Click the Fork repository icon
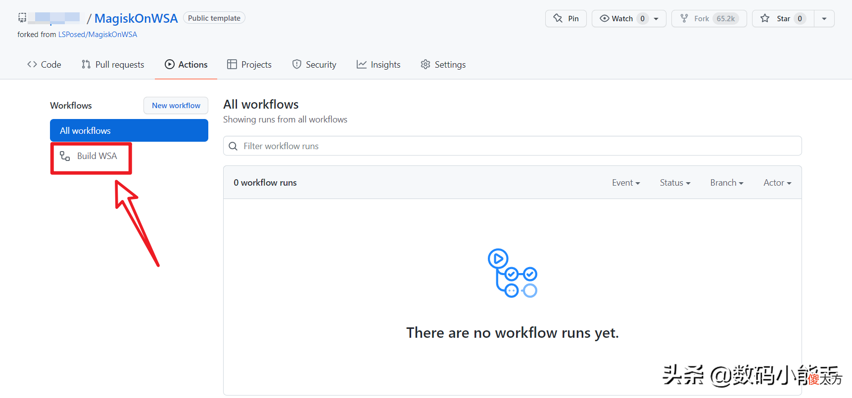 point(684,18)
